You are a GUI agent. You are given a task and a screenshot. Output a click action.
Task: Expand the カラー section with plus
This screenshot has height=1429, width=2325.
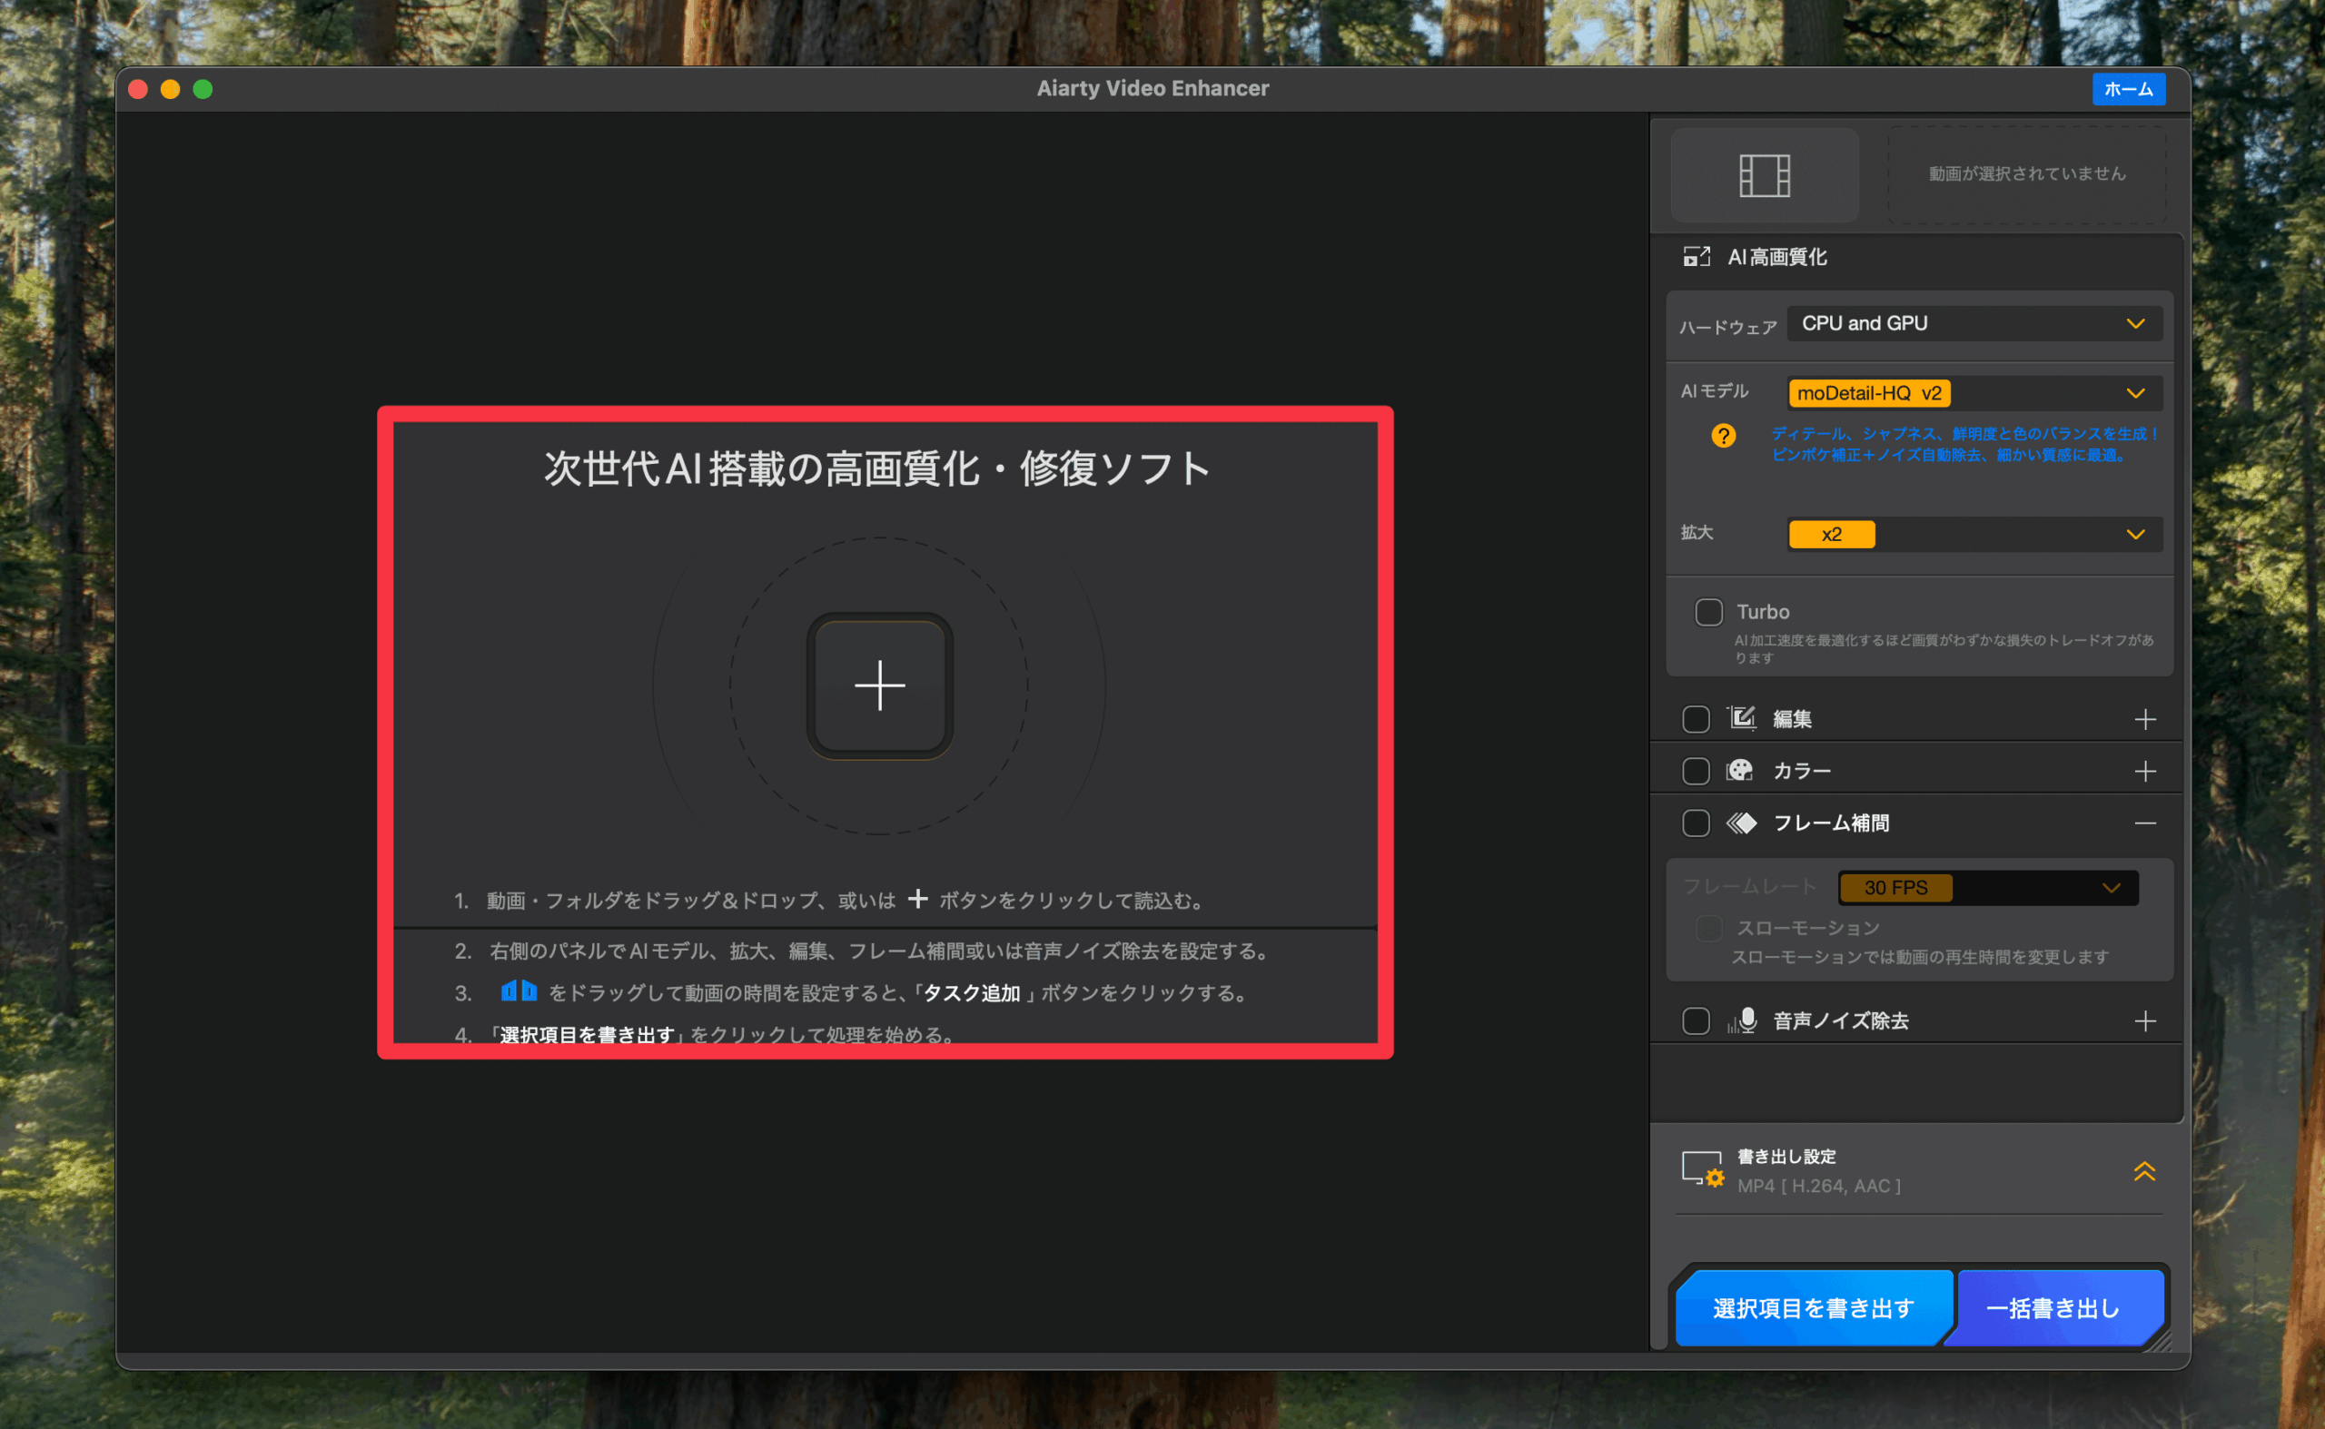[2144, 771]
